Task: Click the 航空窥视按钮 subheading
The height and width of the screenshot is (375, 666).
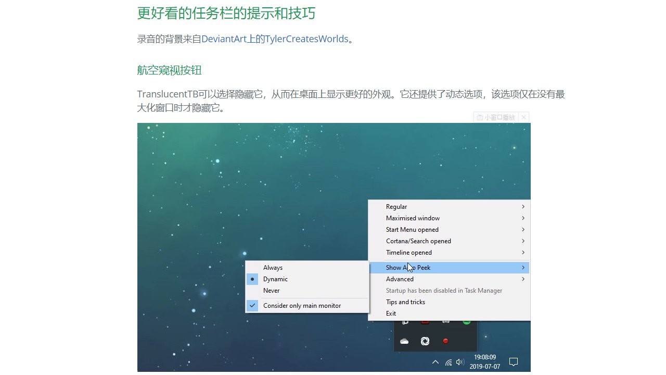Action: [x=169, y=70]
